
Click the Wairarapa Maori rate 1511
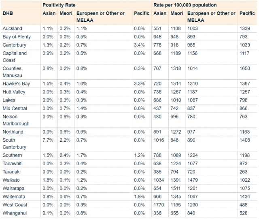tap(175, 188)
